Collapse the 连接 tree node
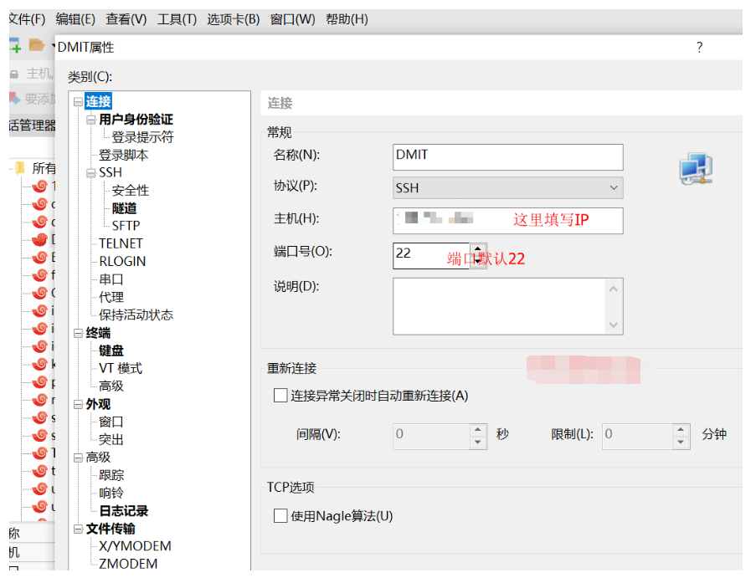The height and width of the screenshot is (578, 751). pos(78,102)
